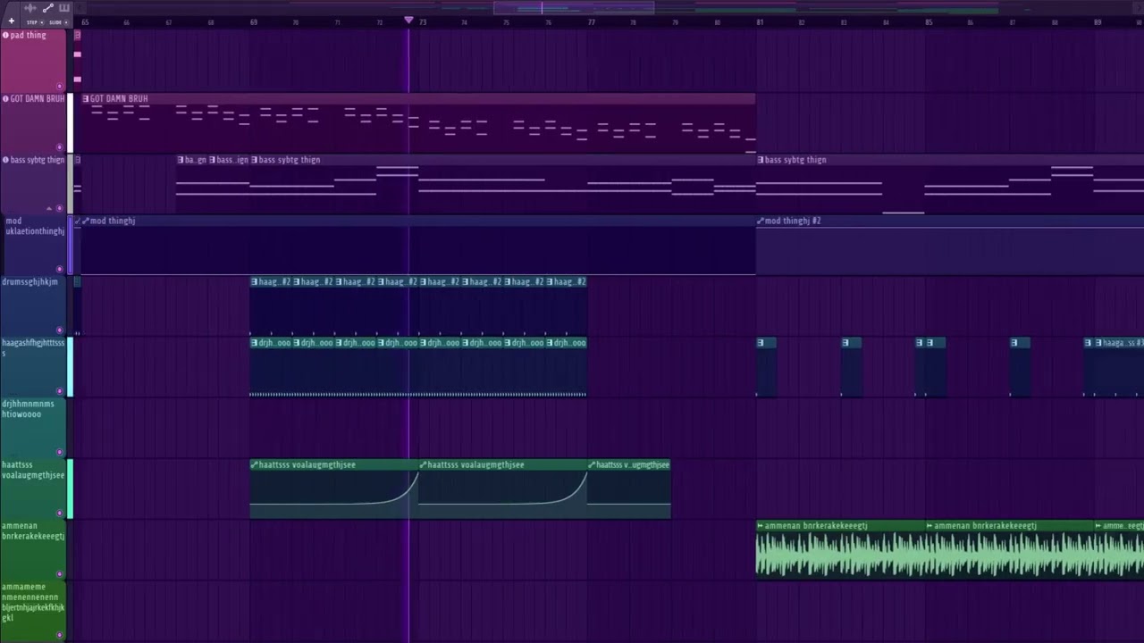Open the mod thinghj automation clip menu
Viewport: 1144px width, 643px height.
click(86, 221)
